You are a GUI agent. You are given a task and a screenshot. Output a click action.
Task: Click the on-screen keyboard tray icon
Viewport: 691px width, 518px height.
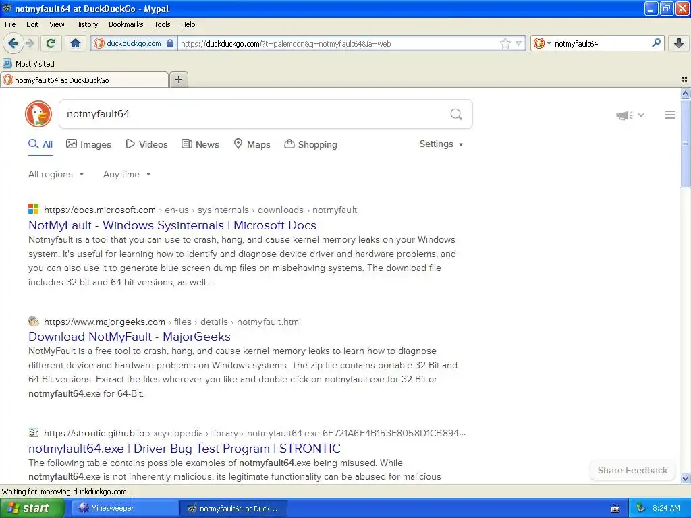pyautogui.click(x=615, y=509)
